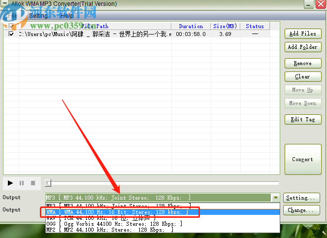The width and height of the screenshot is (327, 238).
Task: Remove the selected file
Action: coord(303,63)
